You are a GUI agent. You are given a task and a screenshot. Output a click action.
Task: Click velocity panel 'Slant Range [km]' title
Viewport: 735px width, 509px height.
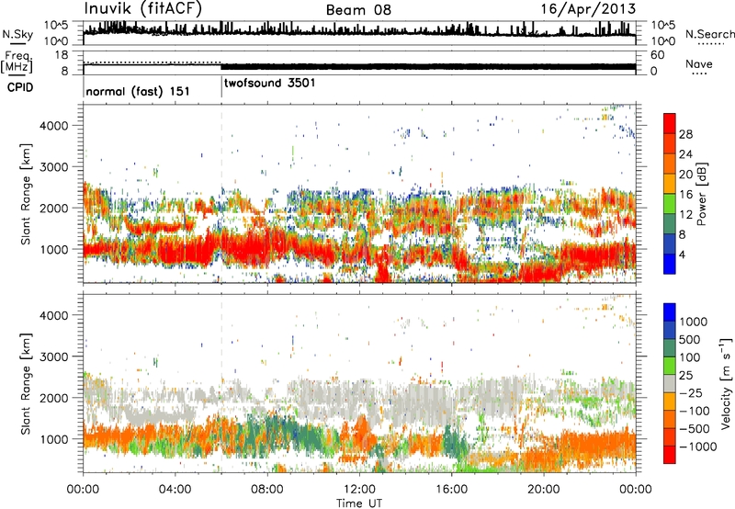26,383
